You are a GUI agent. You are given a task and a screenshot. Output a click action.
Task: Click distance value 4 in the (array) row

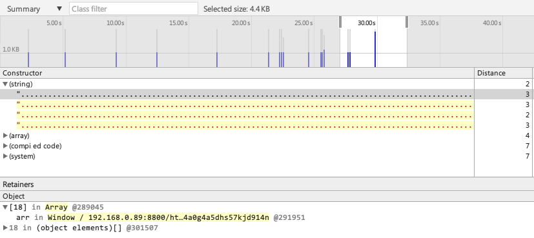coord(527,135)
